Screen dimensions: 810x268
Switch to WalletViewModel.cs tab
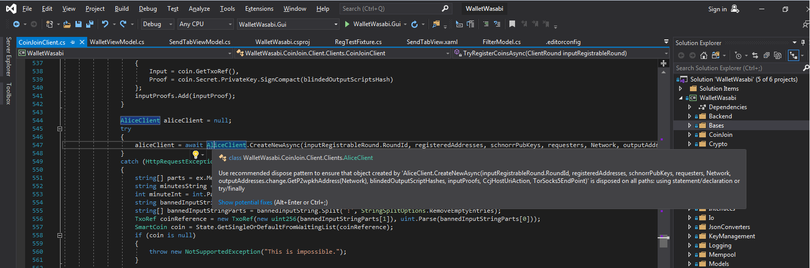tap(117, 42)
